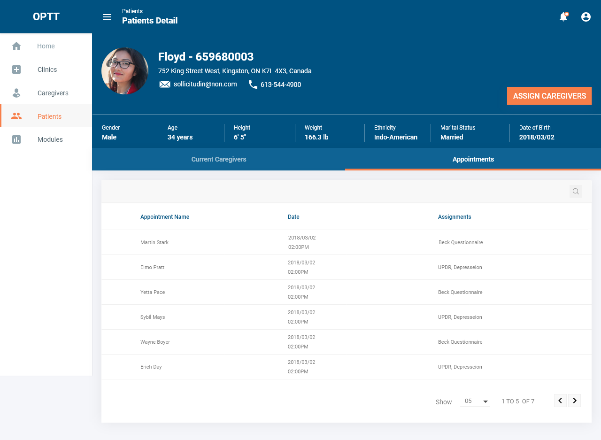
Task: Open the Martin Stark appointment row
Action: pos(154,242)
